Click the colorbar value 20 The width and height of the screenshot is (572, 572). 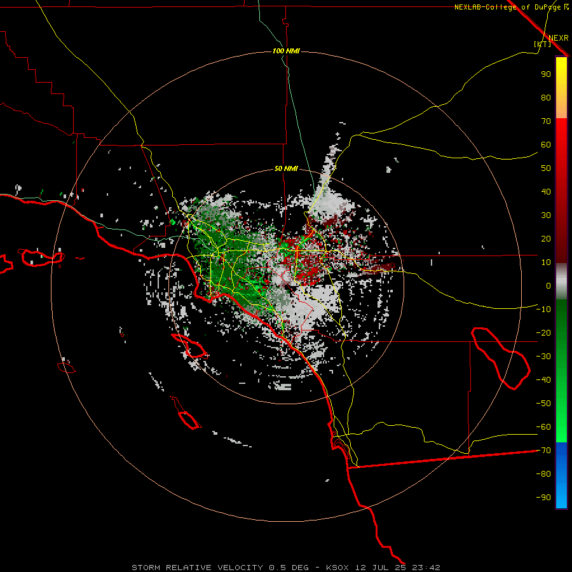pos(546,239)
